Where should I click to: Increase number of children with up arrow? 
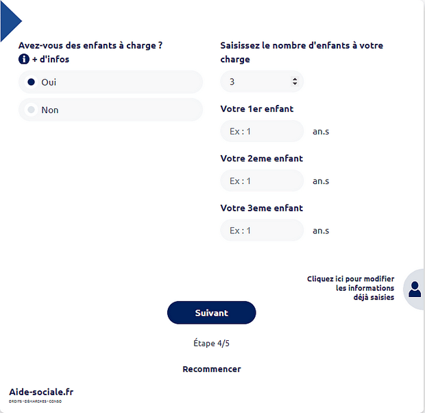click(x=295, y=79)
